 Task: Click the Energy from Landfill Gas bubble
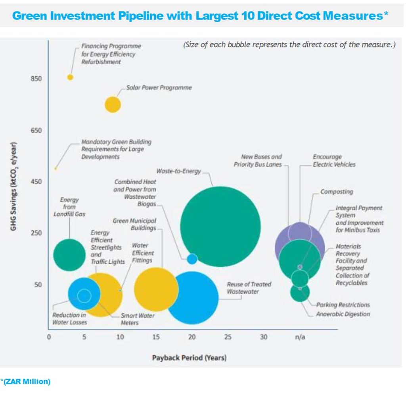pos(69,254)
